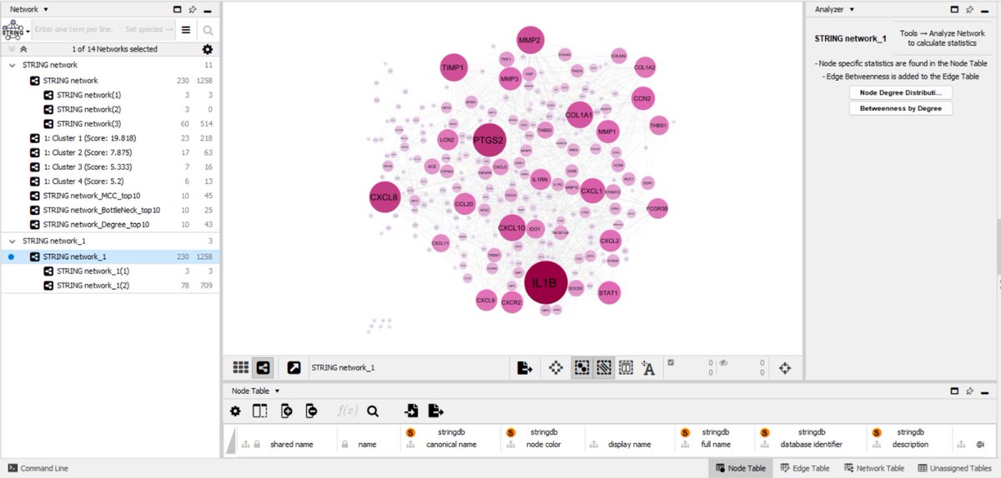
Task: Select the STRING network with 230 nodes in the first collection
Action: click(110, 81)
